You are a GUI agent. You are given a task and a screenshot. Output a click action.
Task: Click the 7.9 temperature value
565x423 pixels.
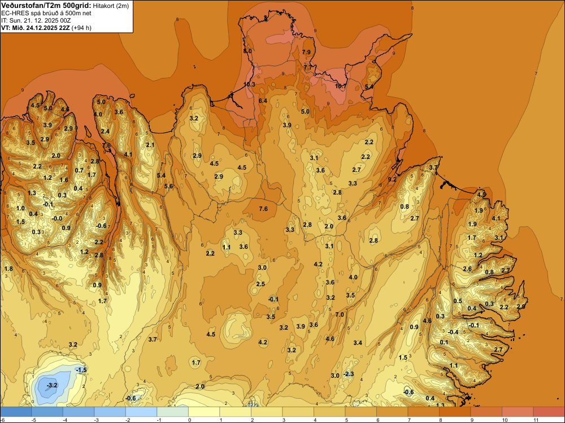click(x=306, y=52)
